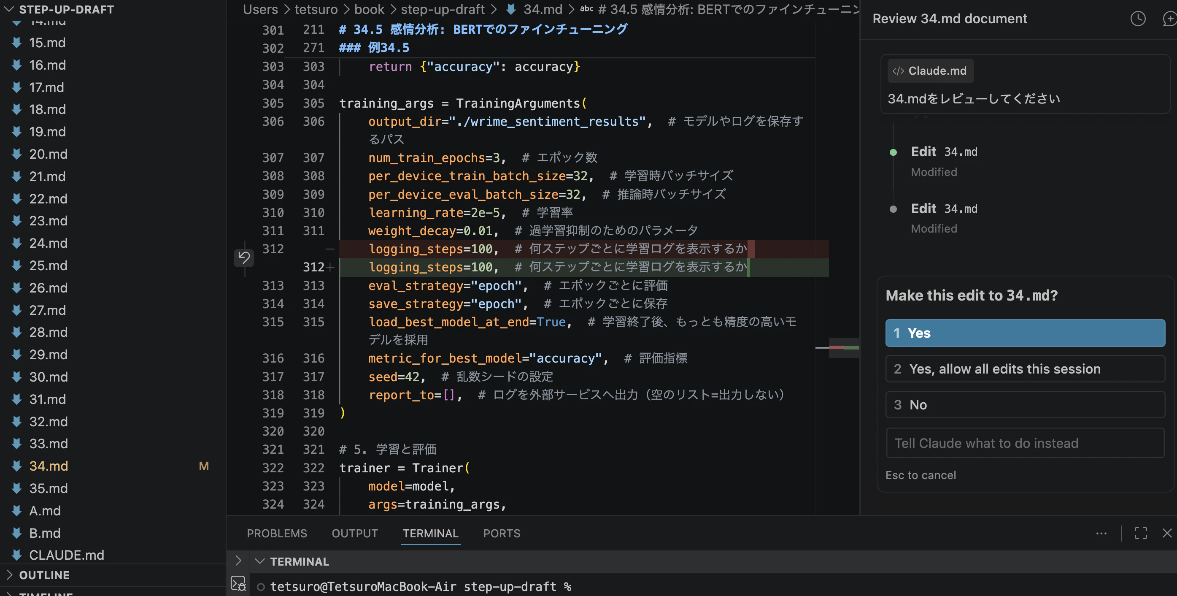Switch to the PORTS tab

coord(501,533)
